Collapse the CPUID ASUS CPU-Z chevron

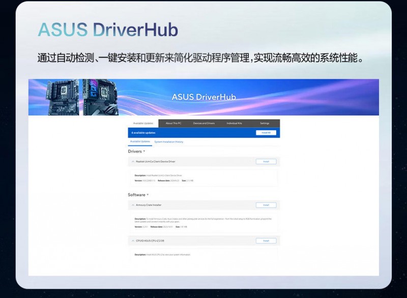(x=133, y=241)
